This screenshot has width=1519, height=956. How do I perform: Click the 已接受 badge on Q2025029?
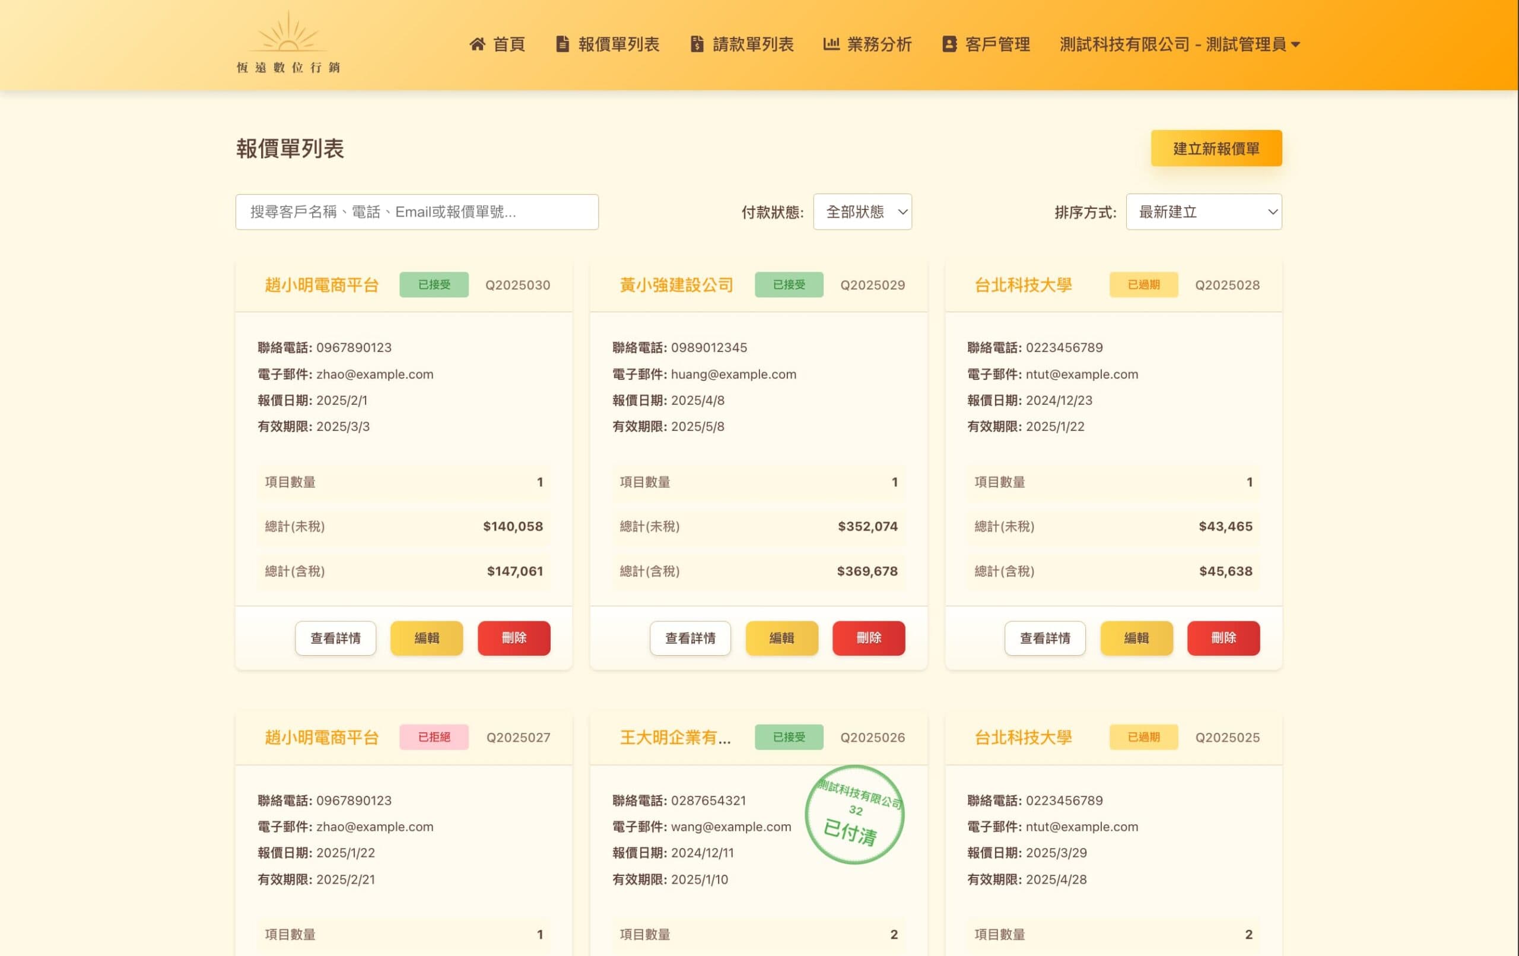[789, 285]
